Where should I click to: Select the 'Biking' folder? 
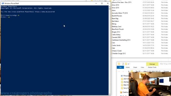coord(114,24)
